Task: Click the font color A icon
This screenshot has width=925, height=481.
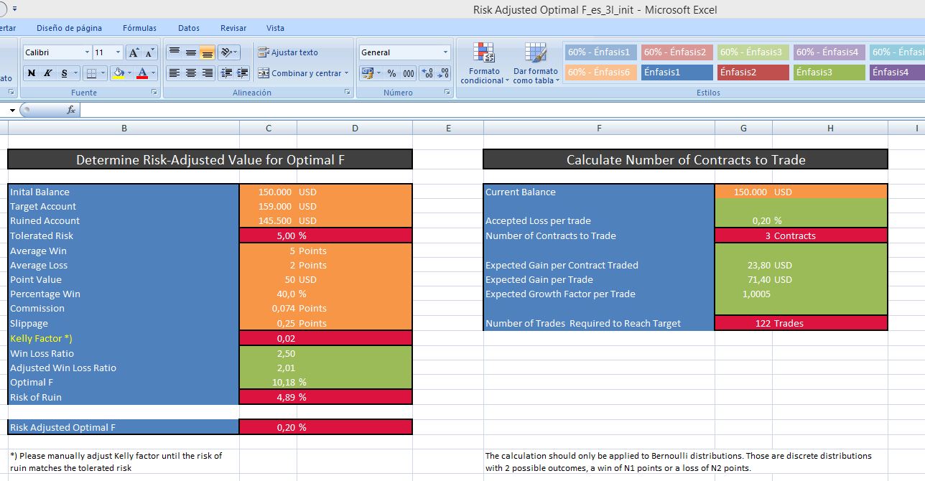Action: [x=142, y=73]
